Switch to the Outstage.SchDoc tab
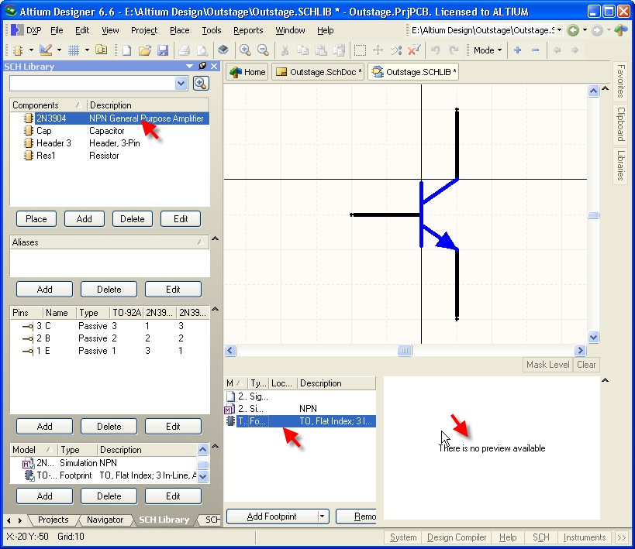Viewport: 635px width, 549px height. tap(316, 72)
